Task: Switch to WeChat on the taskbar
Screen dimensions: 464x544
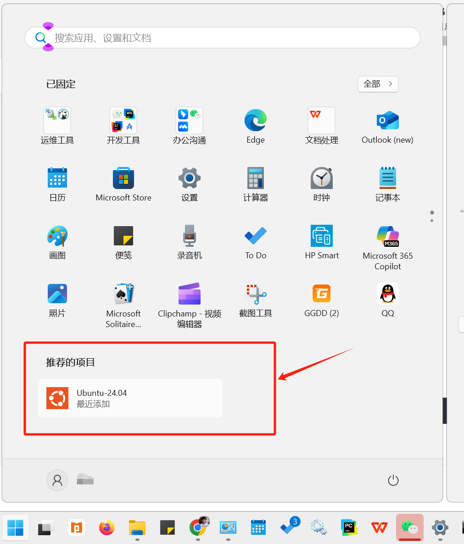Action: [409, 527]
